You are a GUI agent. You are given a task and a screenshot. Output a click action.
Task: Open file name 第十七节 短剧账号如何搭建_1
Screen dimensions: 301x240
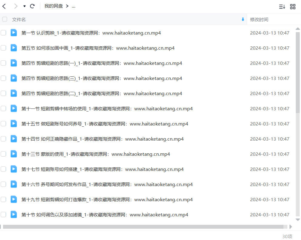pos(102,169)
